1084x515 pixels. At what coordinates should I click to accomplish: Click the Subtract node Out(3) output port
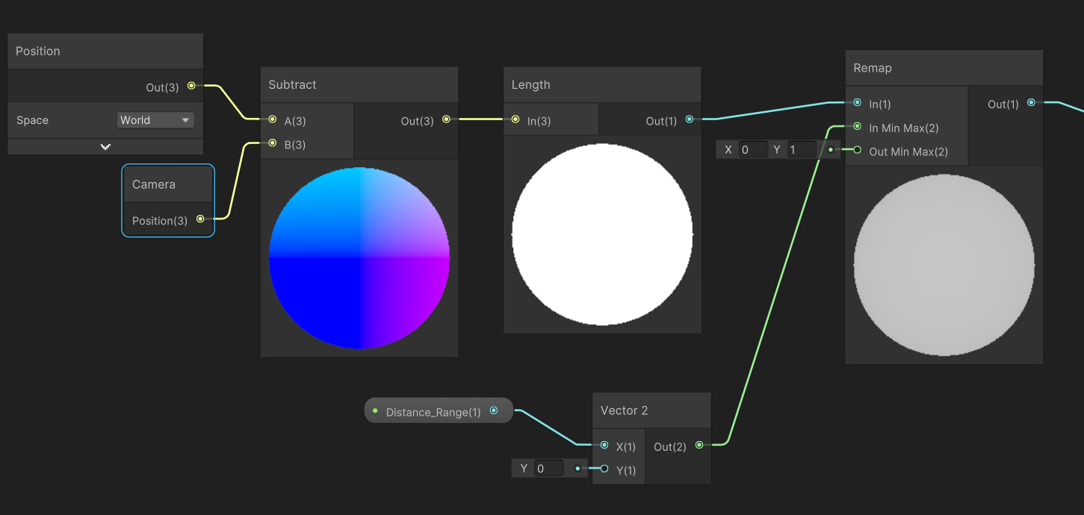[446, 119]
